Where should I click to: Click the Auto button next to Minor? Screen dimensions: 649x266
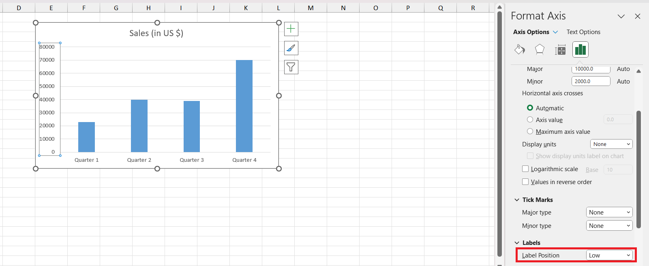pos(623,82)
